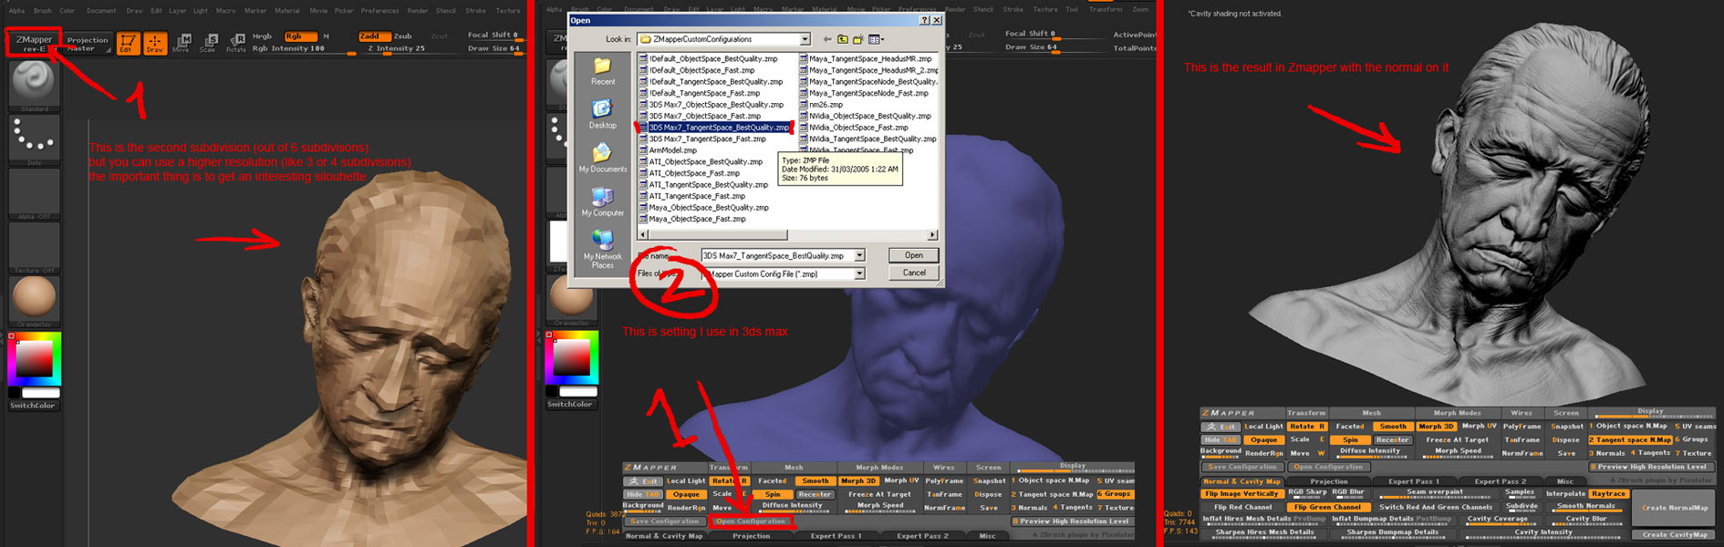Pick the Standard brush thumbnail in left window

tap(35, 84)
